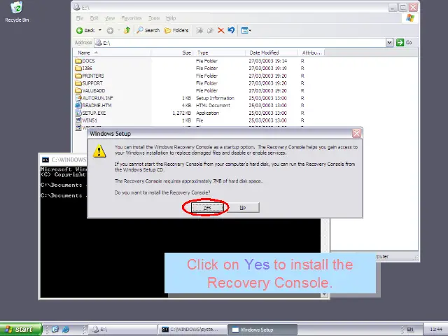Select the README.HTM file

pos(93,106)
